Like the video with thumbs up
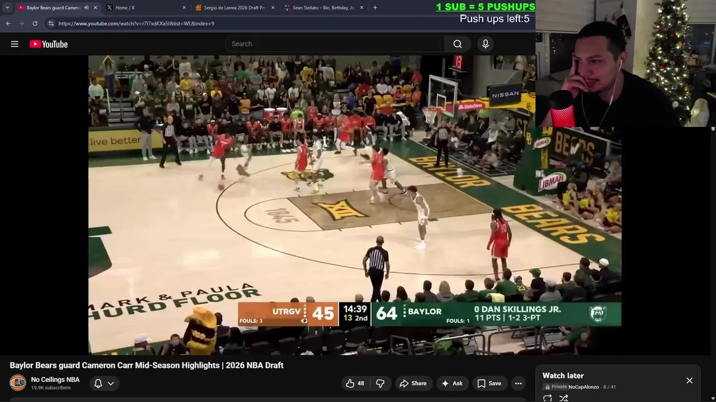This screenshot has width=716, height=402. pyautogui.click(x=355, y=383)
